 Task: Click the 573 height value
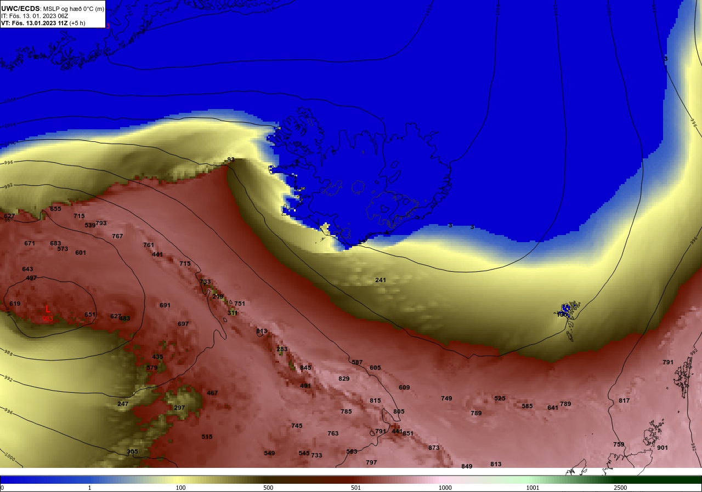[63, 249]
